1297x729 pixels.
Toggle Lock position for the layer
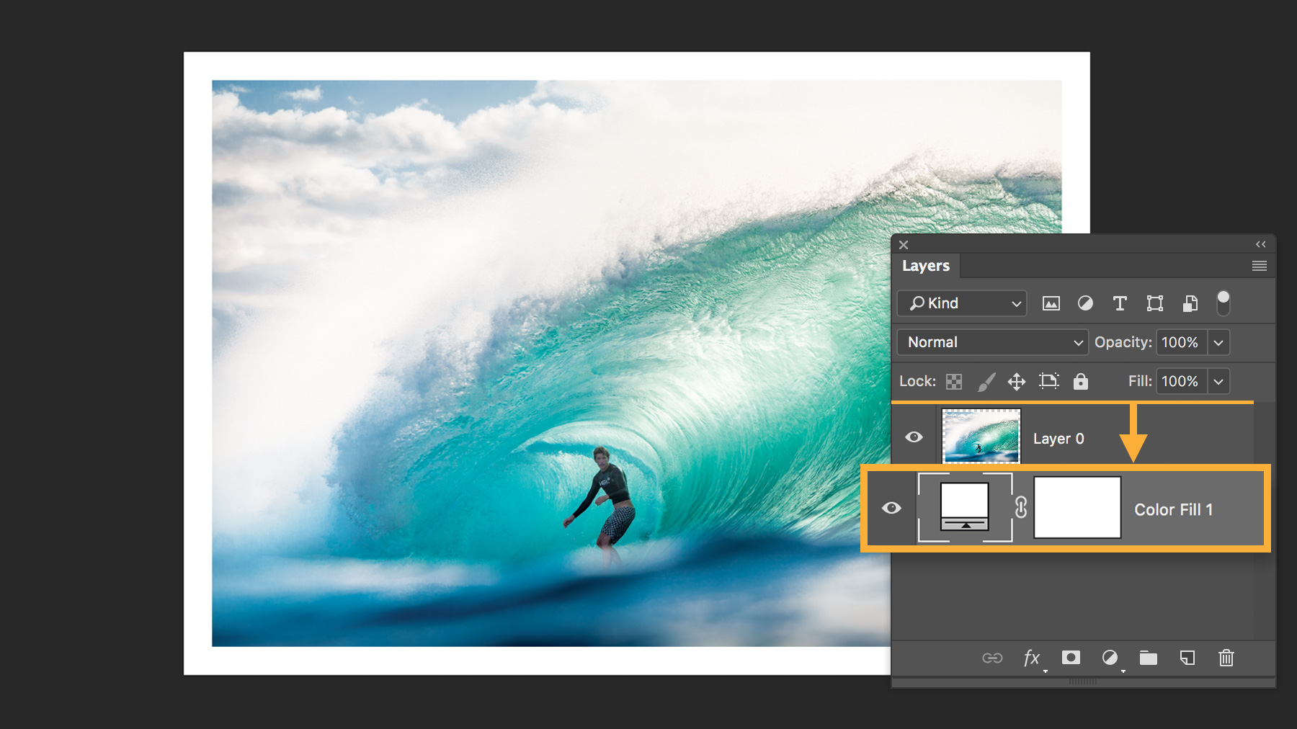1016,381
